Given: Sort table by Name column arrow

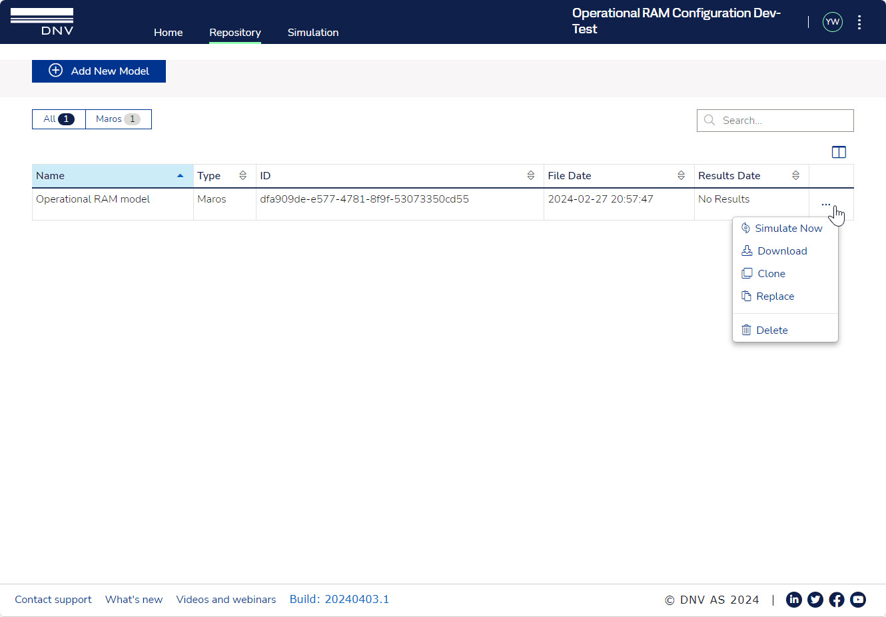Looking at the screenshot, I should click(x=180, y=176).
